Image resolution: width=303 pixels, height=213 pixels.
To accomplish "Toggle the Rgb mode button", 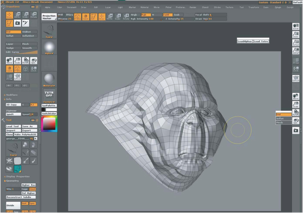I will coord(146,14).
